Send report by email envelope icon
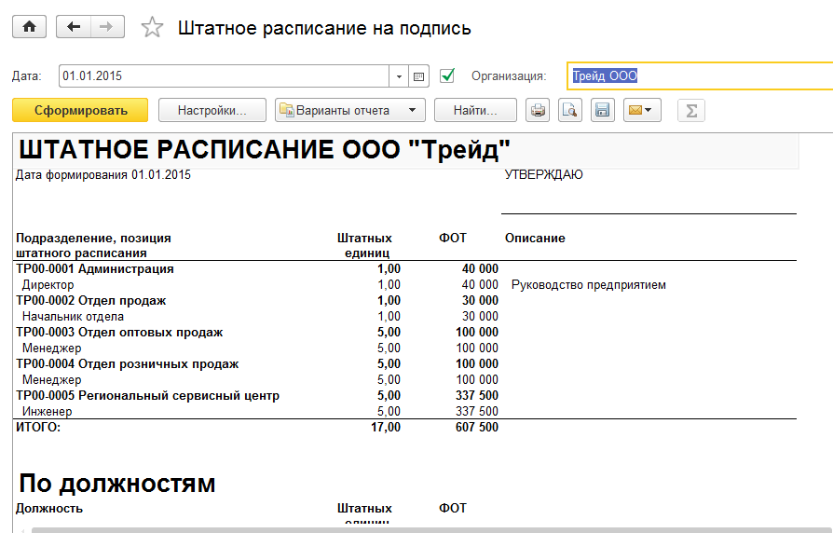Viewport: 833px width, 533px height. tap(642, 110)
